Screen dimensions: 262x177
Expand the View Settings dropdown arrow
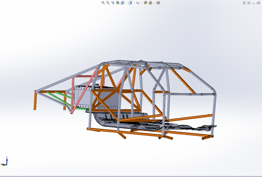(x=162, y=3)
